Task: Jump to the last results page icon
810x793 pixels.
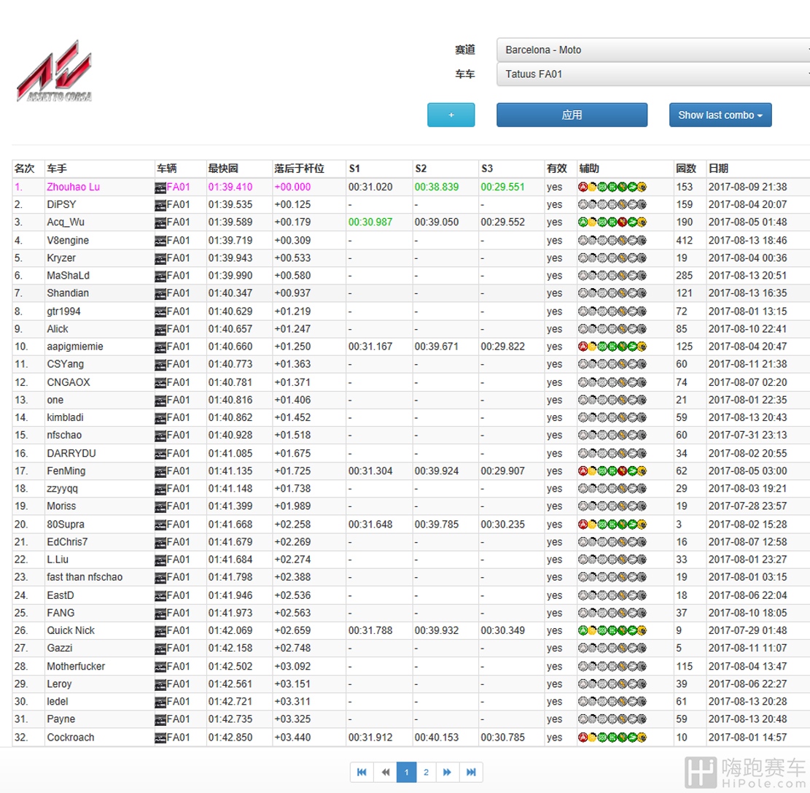Action: click(471, 773)
